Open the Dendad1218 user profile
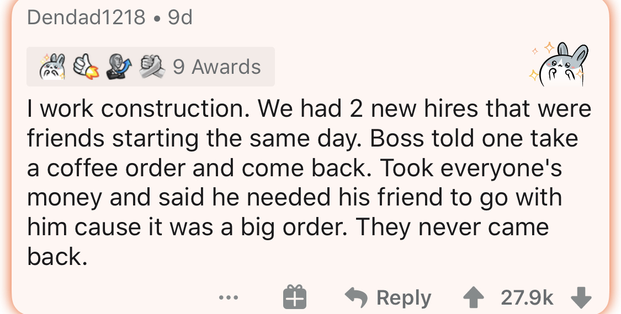This screenshot has height=314, width=621. [86, 18]
